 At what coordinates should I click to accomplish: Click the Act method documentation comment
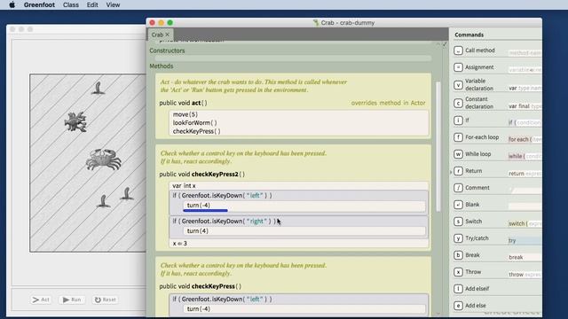tap(254, 86)
